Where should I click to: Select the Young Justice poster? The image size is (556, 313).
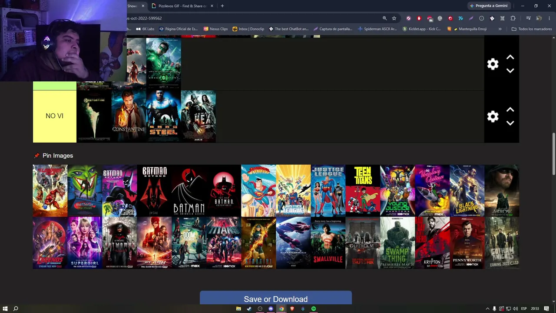397,190
